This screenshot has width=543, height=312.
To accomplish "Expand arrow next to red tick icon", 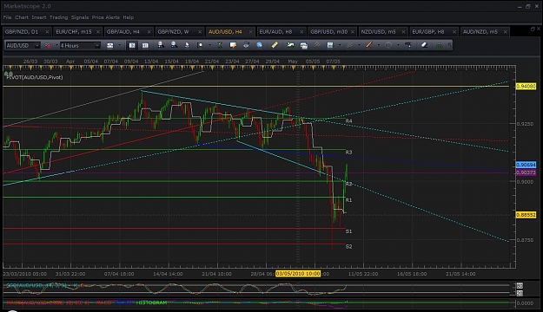I will (56, 45).
